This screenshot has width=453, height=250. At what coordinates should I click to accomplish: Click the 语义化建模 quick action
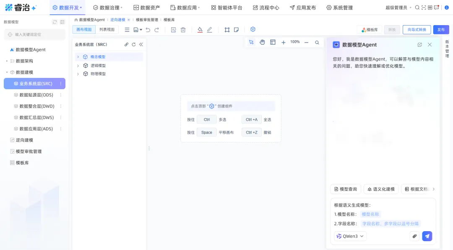pyautogui.click(x=381, y=189)
